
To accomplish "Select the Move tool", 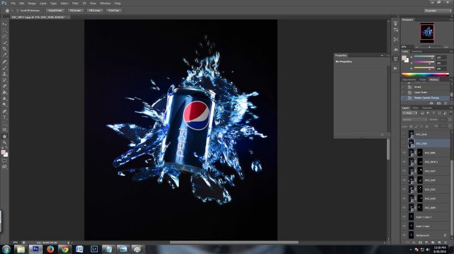I will [x=5, y=24].
